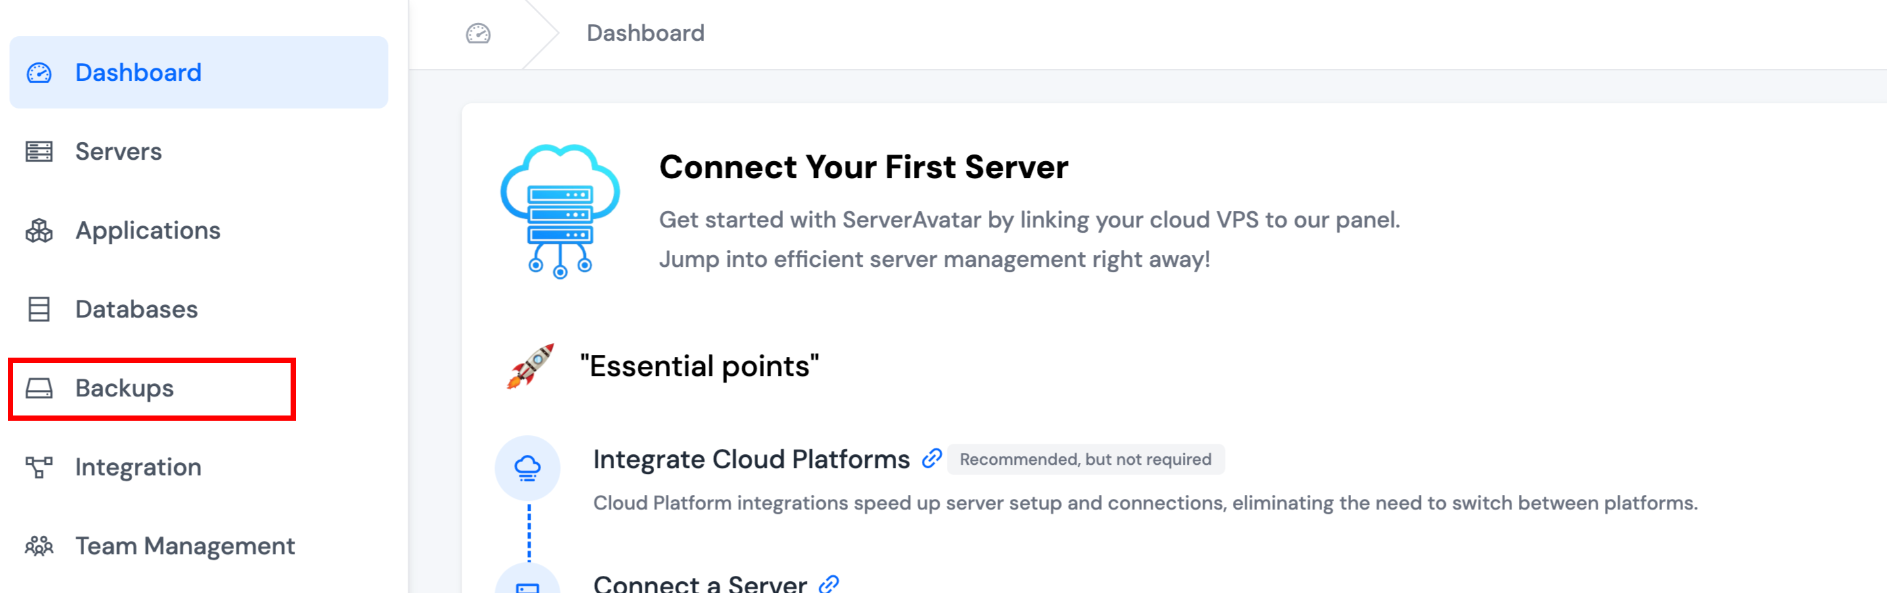Click the Applications cubes icon
This screenshot has width=1887, height=593.
[x=39, y=231]
